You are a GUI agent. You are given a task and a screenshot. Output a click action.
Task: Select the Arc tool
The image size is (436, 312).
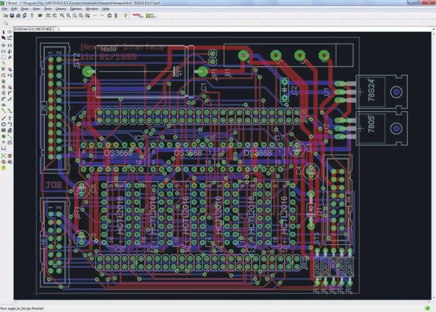pos(10,125)
